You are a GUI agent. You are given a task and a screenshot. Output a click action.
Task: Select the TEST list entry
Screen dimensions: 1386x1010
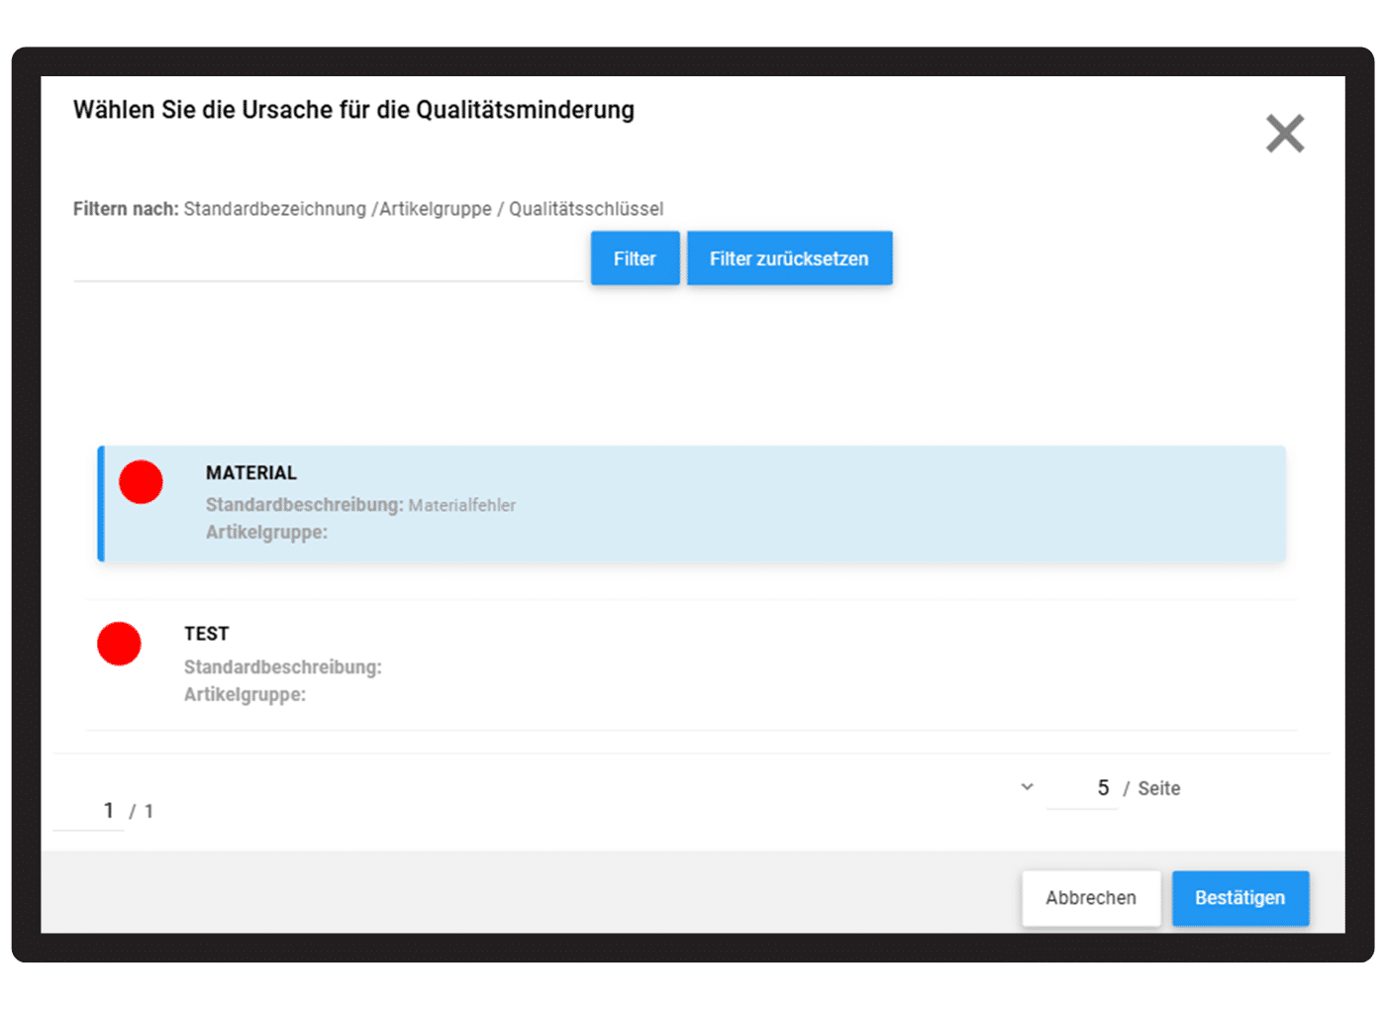tap(692, 664)
